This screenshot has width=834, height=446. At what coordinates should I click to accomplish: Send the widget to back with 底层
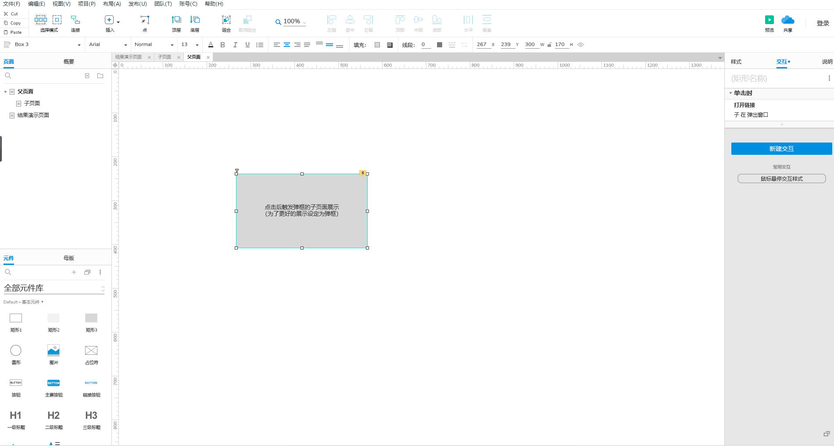(195, 20)
